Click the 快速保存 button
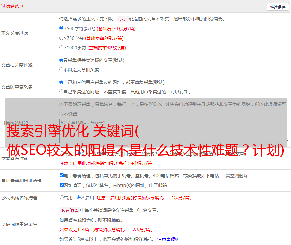This screenshot has width=291, height=245. click(278, 7)
